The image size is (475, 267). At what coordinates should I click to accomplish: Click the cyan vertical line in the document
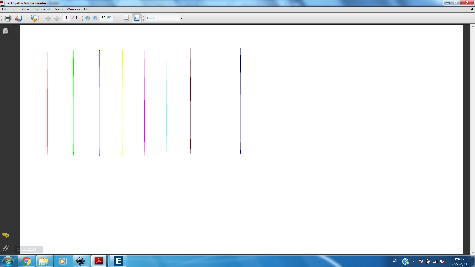[166, 101]
